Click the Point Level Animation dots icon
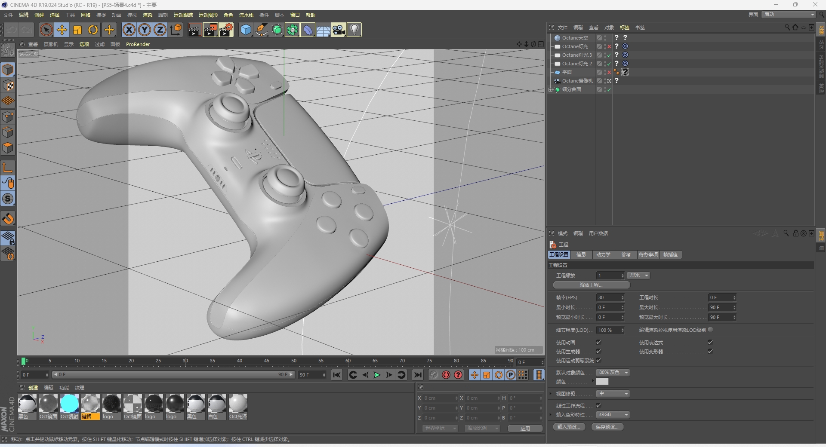This screenshot has width=826, height=447. pyautogui.click(x=523, y=375)
